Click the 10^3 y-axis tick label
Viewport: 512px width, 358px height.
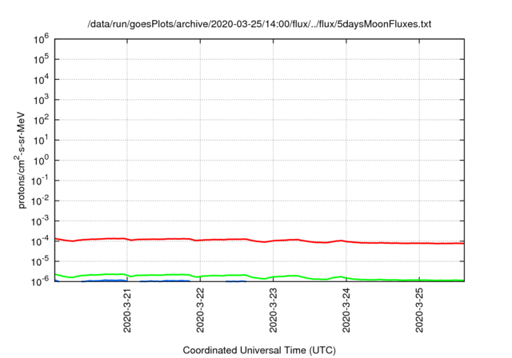pos(41,100)
